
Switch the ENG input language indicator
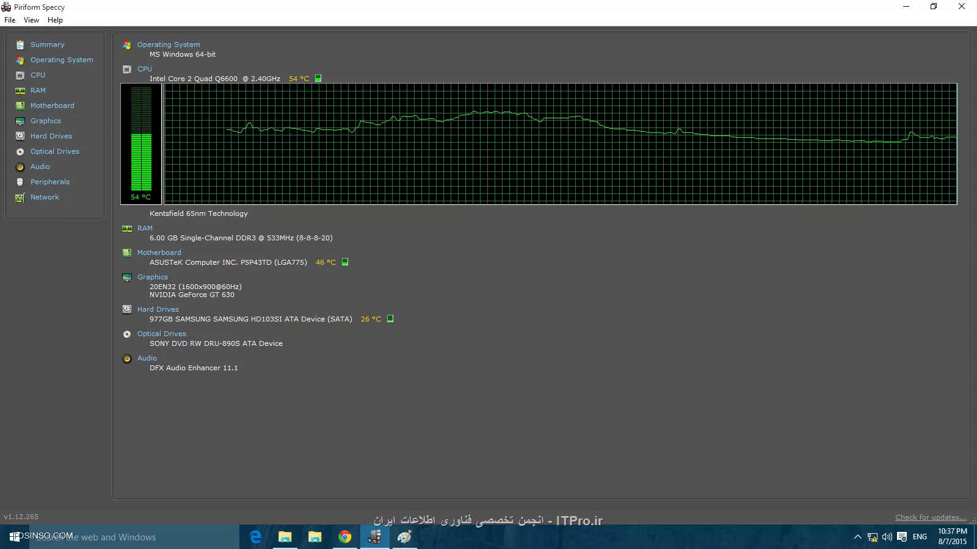tap(920, 537)
